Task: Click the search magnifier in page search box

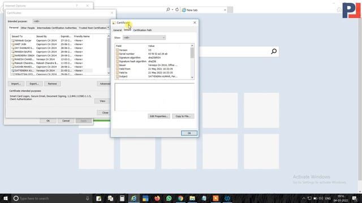Action: 274,51
